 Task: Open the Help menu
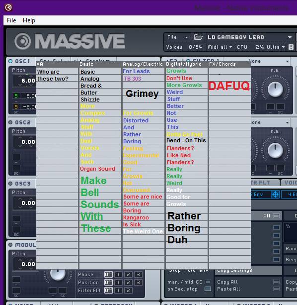click(x=29, y=20)
